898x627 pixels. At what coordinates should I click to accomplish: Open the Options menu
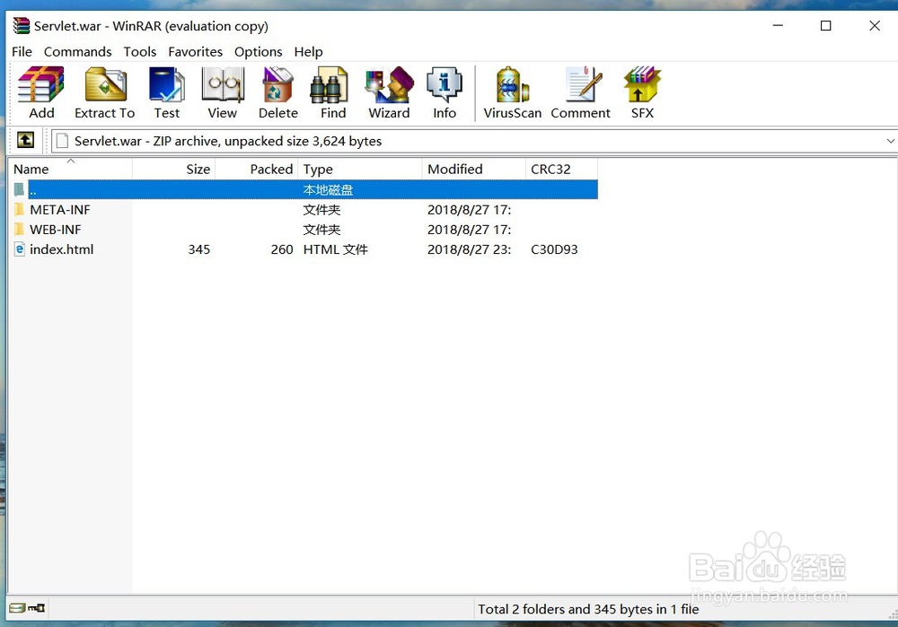coord(258,51)
